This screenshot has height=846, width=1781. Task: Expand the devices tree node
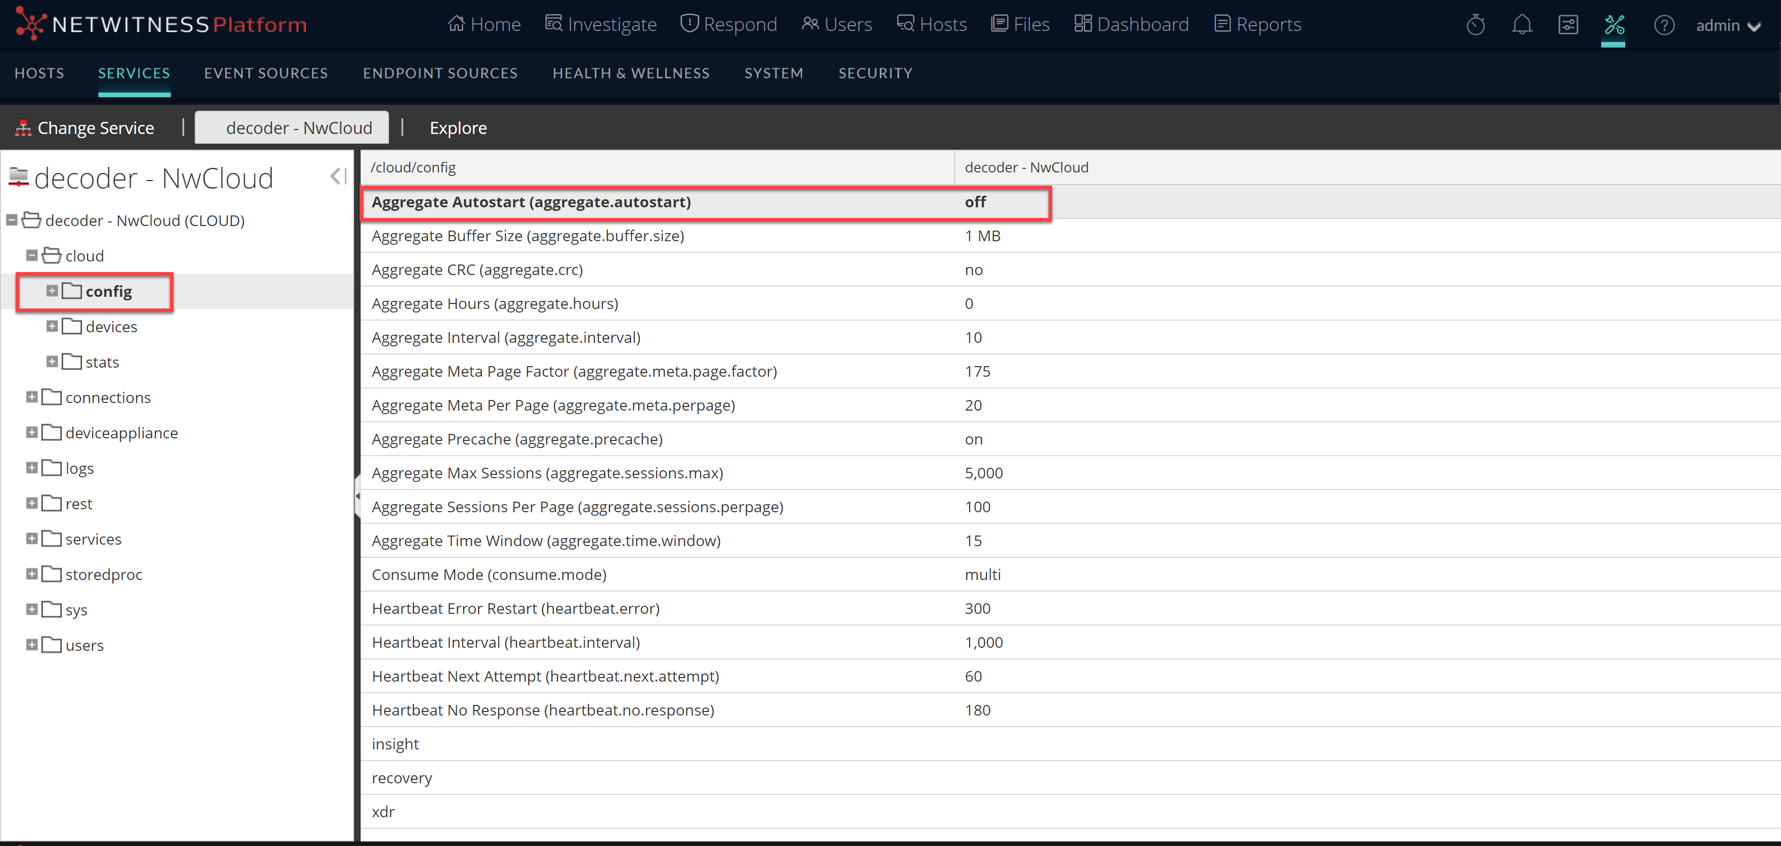[52, 326]
